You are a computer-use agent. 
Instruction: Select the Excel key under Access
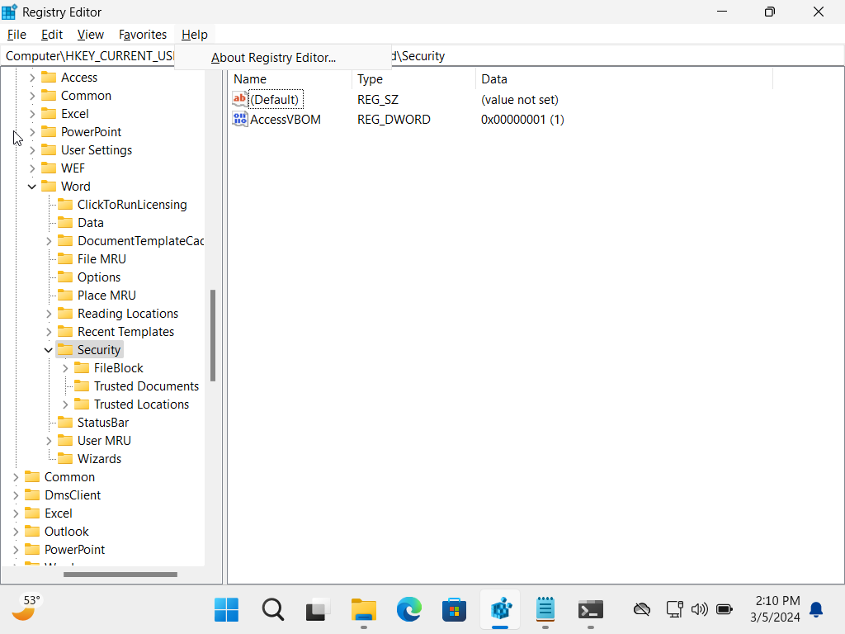[75, 114]
